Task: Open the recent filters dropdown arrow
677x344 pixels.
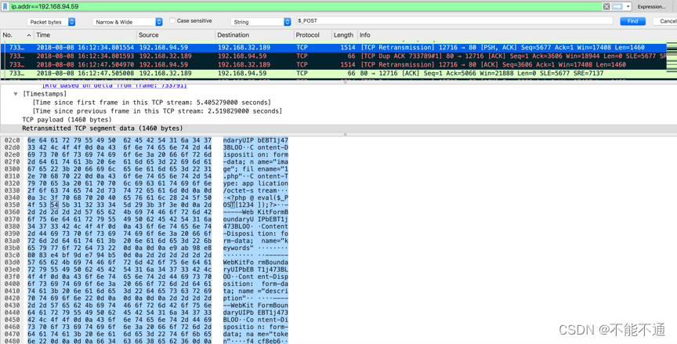Action: coord(628,6)
